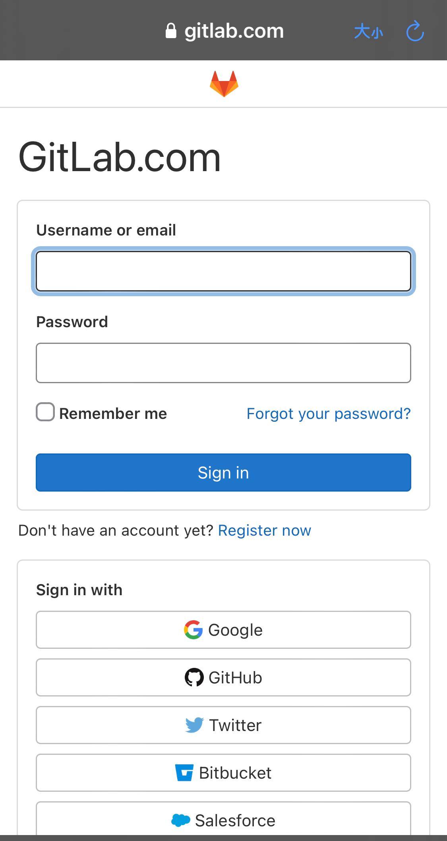Click the blue Sign in button
This screenshot has height=841, width=447.
223,473
